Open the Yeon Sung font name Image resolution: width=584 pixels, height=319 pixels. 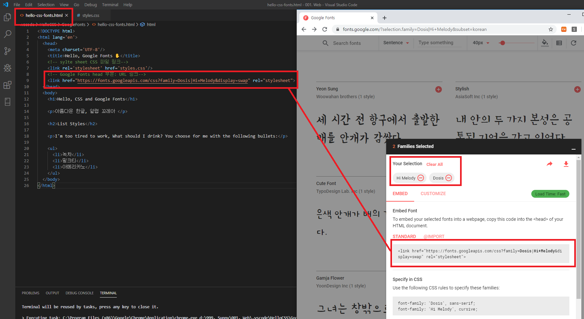tap(327, 89)
